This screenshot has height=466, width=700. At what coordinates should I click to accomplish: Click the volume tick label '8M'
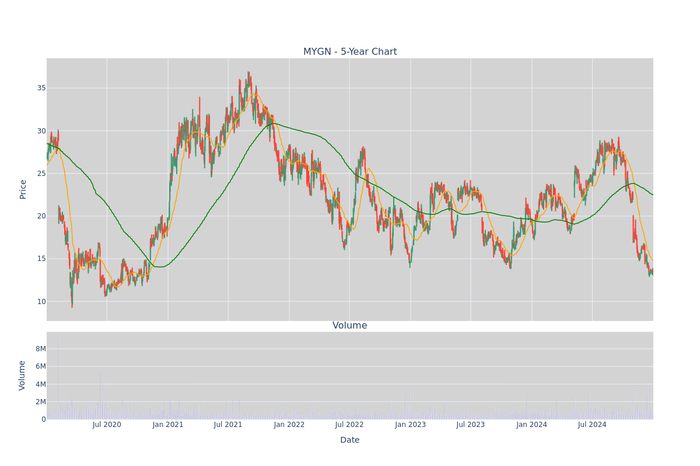[41, 349]
